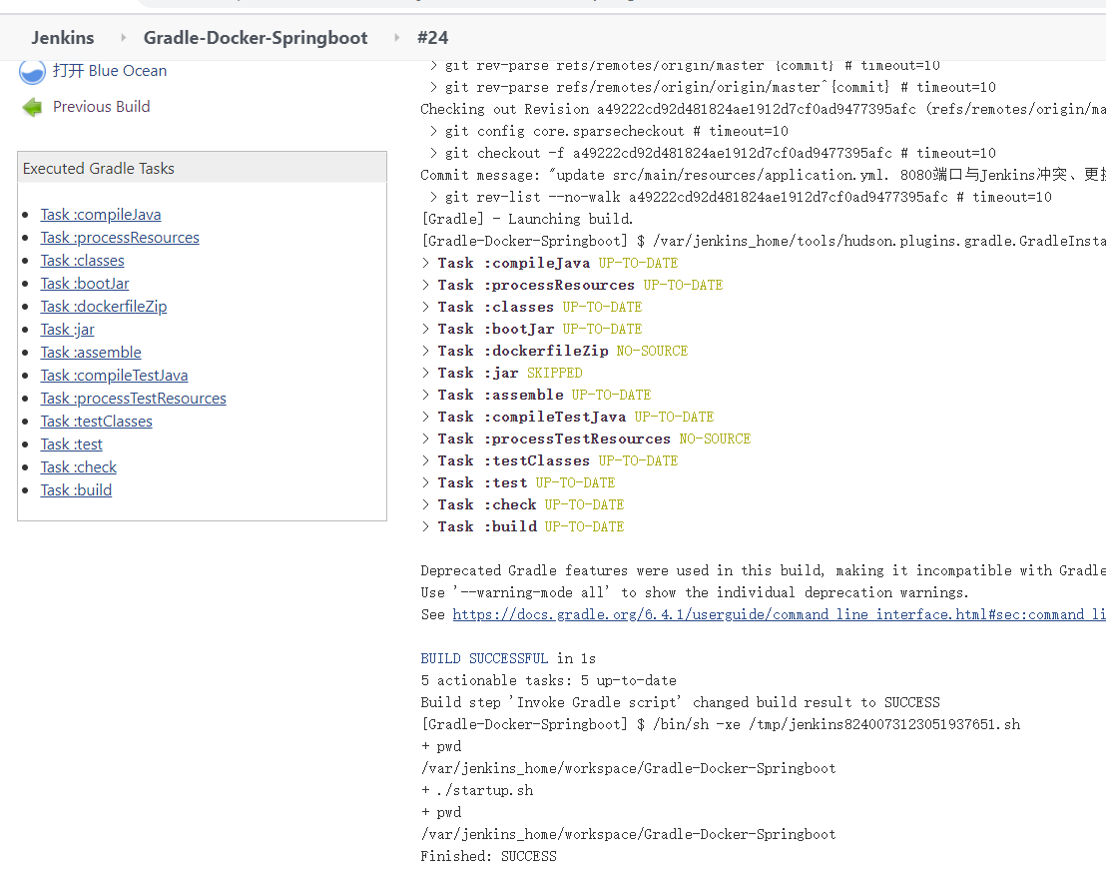Screen dimensions: 1106x890
Task: Click the '[Gradle] - Launching build.' line
Action: (527, 219)
